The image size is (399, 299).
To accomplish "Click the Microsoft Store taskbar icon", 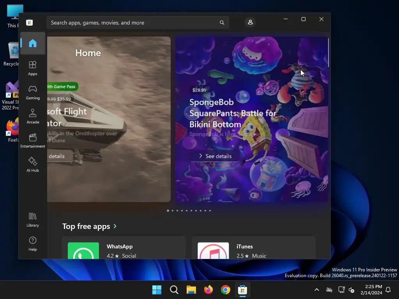I will point(242,290).
